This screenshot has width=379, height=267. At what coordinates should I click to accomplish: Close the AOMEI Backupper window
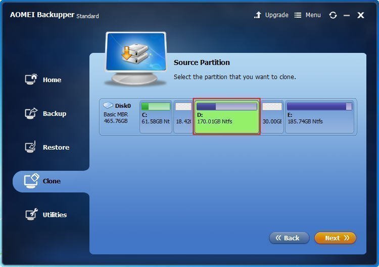361,15
